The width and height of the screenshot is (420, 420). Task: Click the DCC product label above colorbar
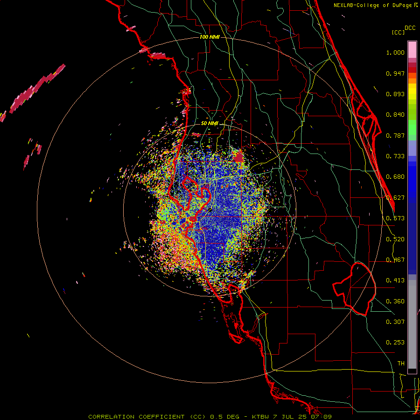(410, 28)
